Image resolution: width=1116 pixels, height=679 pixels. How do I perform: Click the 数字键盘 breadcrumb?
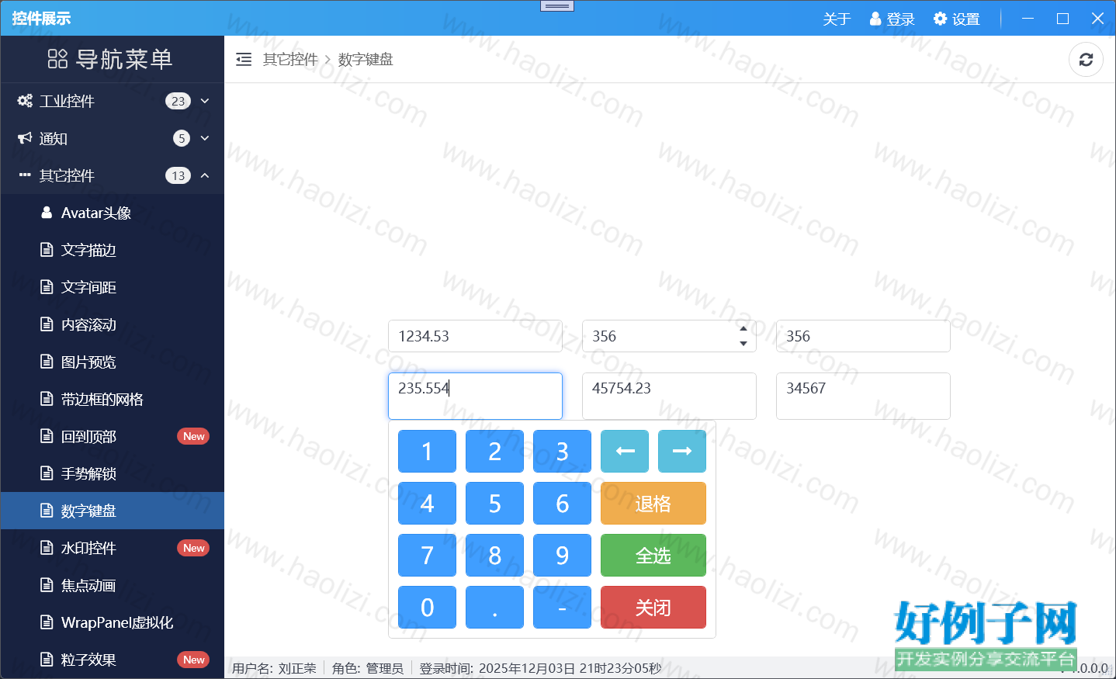366,60
